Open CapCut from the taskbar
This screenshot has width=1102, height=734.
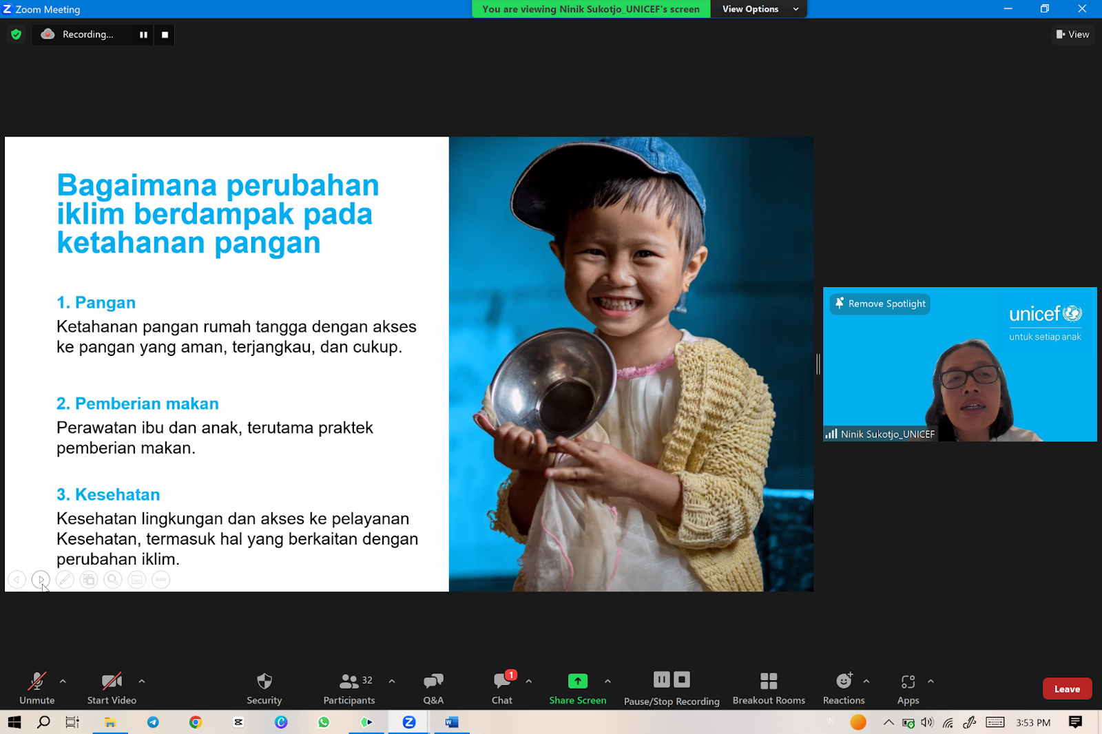[x=238, y=722]
